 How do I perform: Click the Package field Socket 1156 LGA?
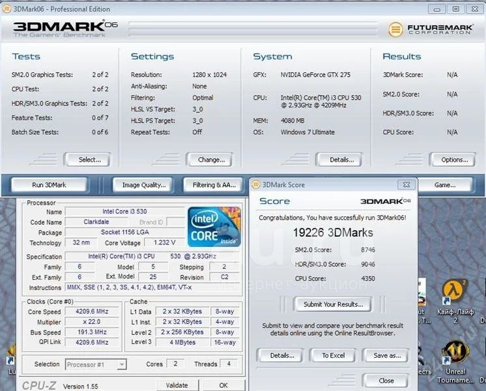[x=124, y=232]
